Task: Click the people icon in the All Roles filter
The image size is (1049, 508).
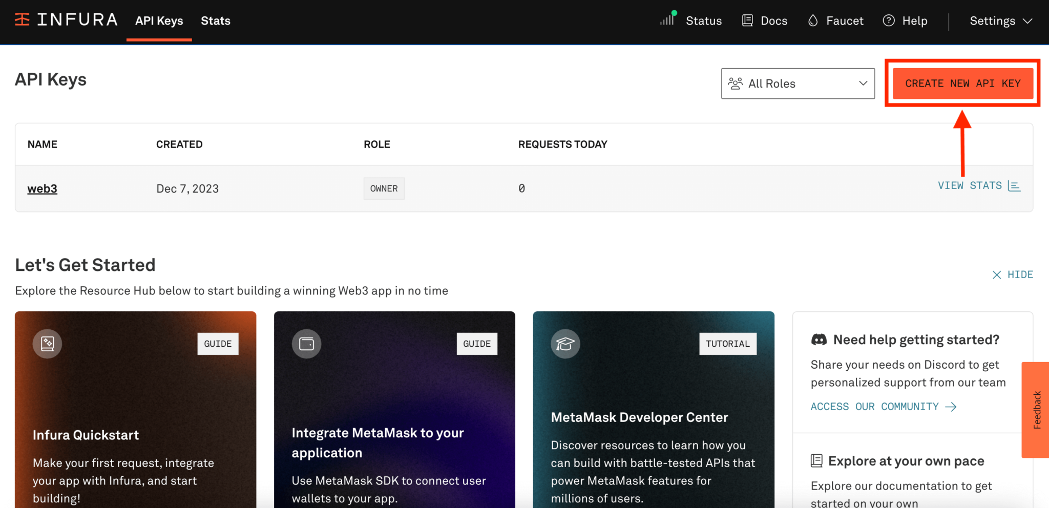Action: click(736, 83)
